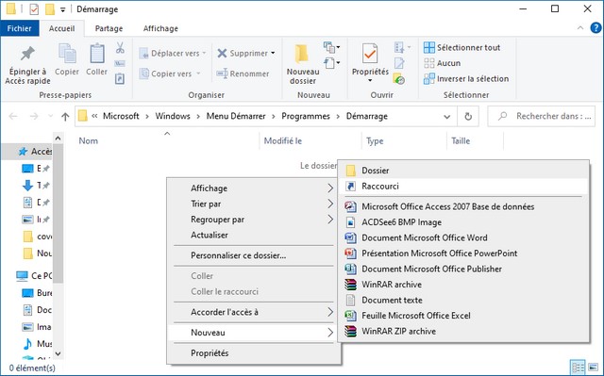Viewport: 604px width, 376px height.
Task: Open the Regrouper par submenu
Action: (254, 220)
